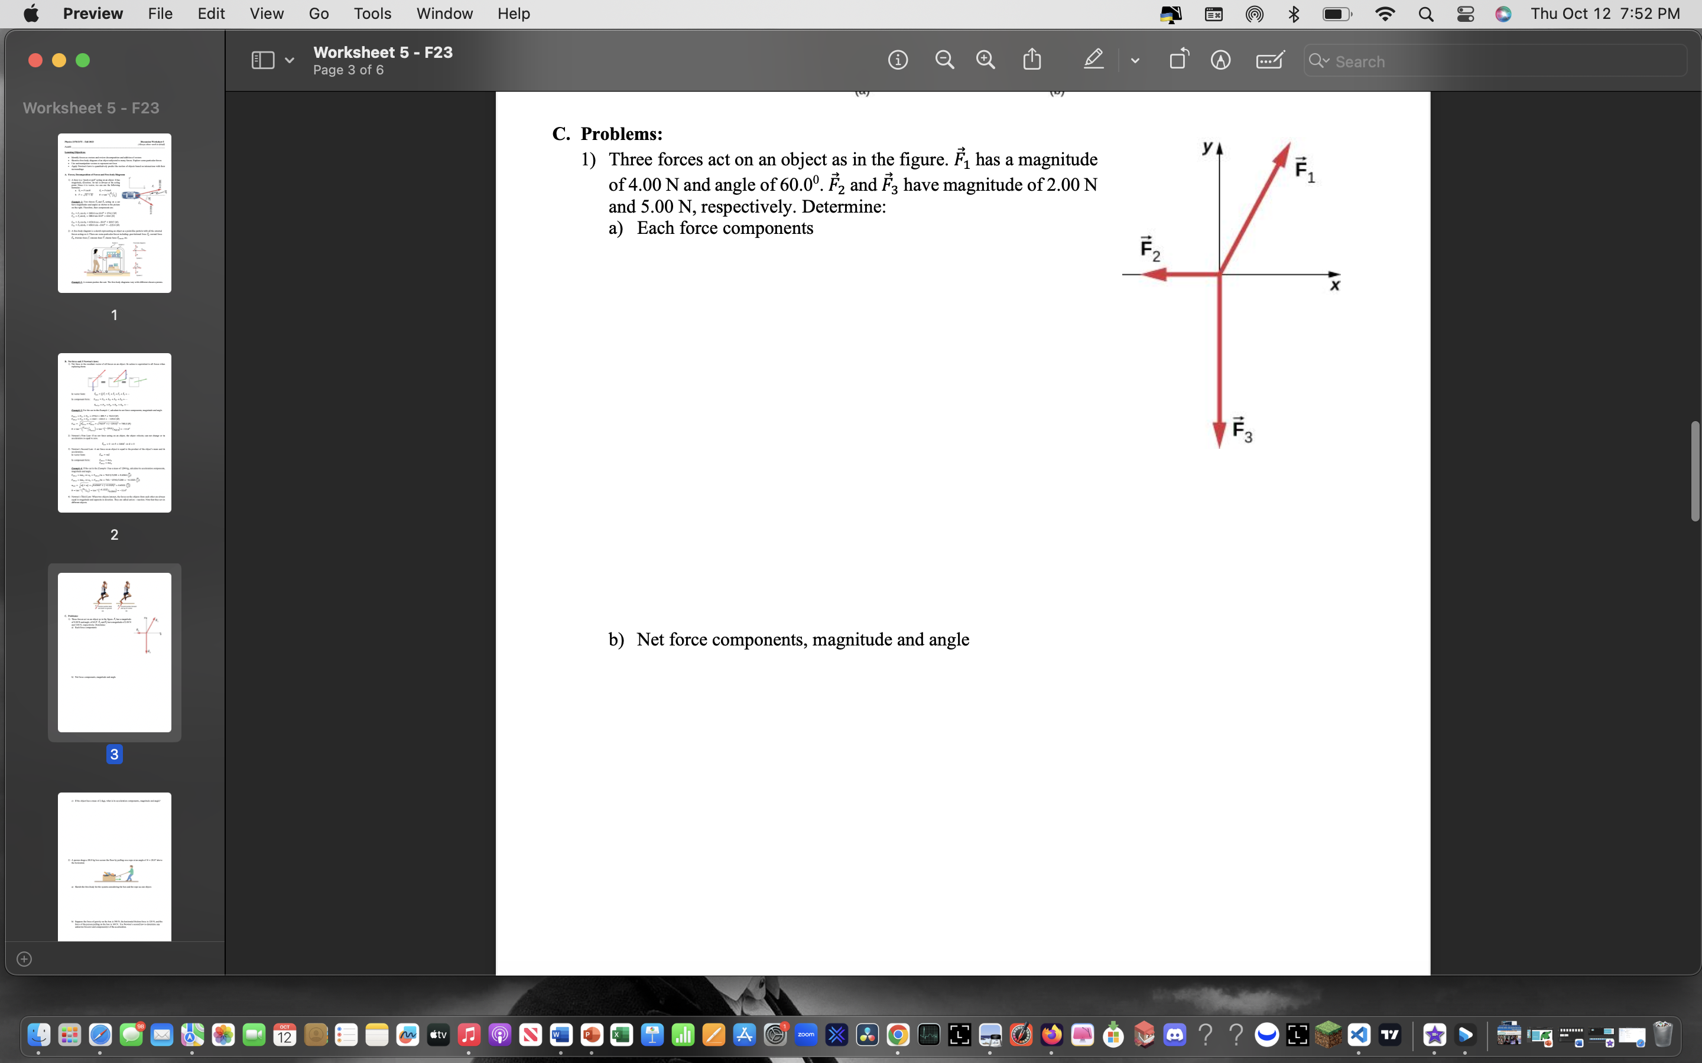Viewport: 1702px width, 1063px height.
Task: Zoom out of the PDF document
Action: [x=944, y=60]
